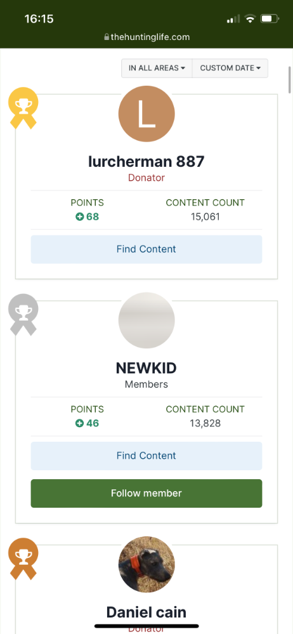Screen dimensions: 293x634
Task: Tap the Wi-Fi status icon
Action: (251, 18)
